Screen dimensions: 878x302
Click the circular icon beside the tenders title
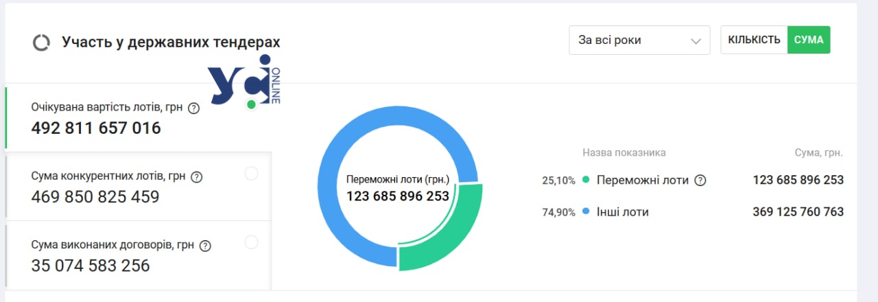pos(41,43)
